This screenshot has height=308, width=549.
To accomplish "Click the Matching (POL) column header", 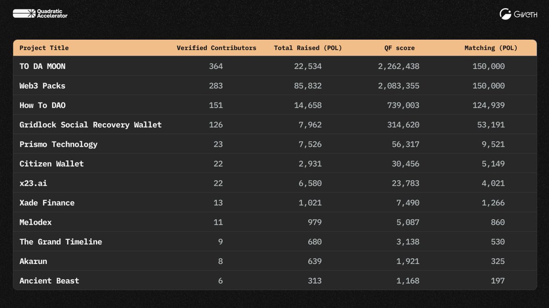I will (x=491, y=48).
